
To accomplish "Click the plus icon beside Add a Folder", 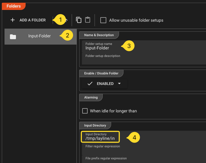I will (x=12, y=20).
